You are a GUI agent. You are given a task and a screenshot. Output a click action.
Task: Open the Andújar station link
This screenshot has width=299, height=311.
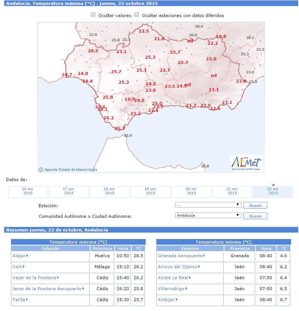click(x=167, y=300)
